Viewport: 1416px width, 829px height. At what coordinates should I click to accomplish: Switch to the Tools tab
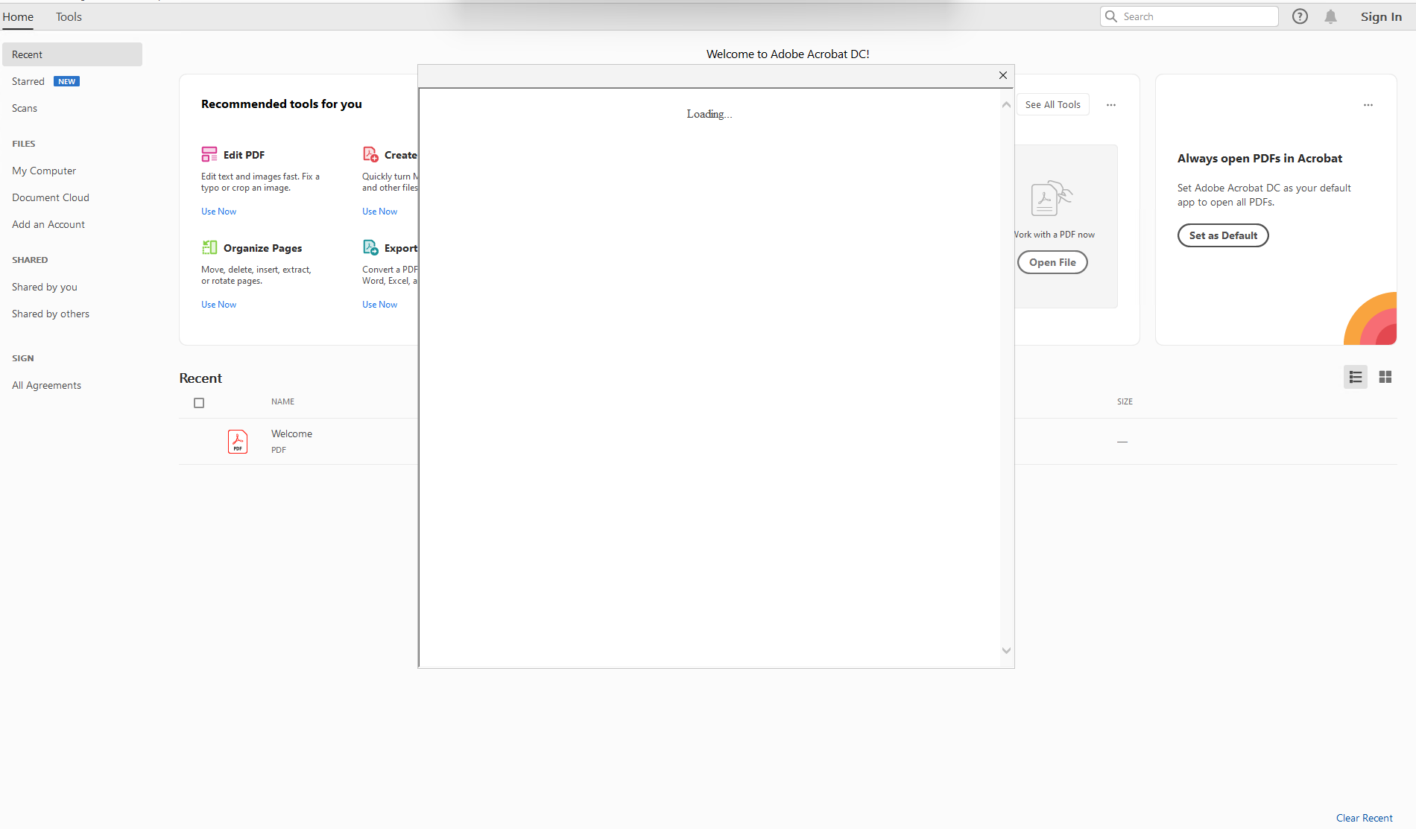coord(69,16)
